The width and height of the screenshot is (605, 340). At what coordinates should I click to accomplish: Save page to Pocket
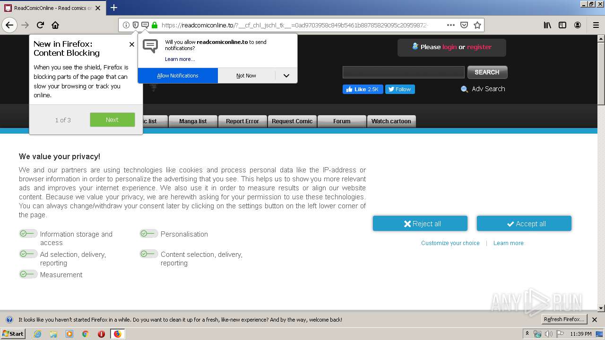pos(464,25)
